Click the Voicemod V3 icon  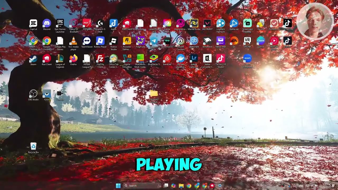(x=167, y=41)
